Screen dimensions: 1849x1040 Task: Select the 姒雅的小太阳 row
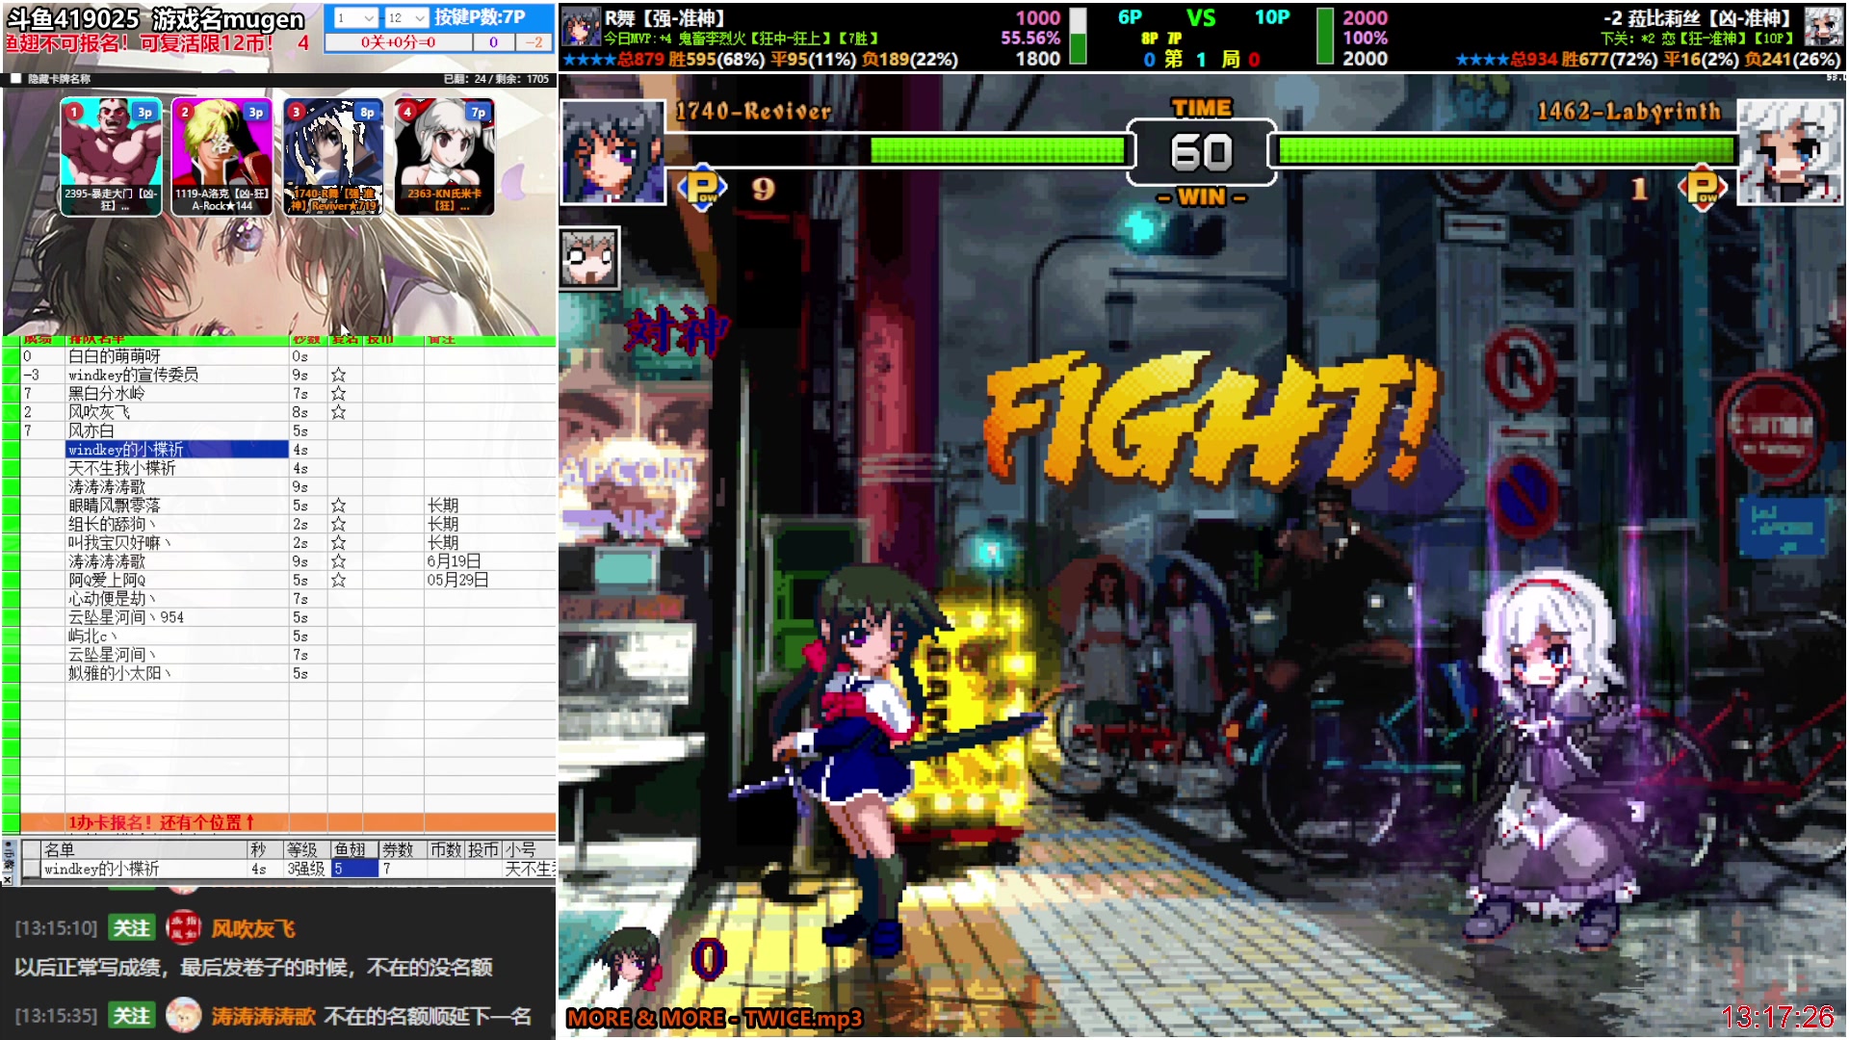[x=288, y=673]
